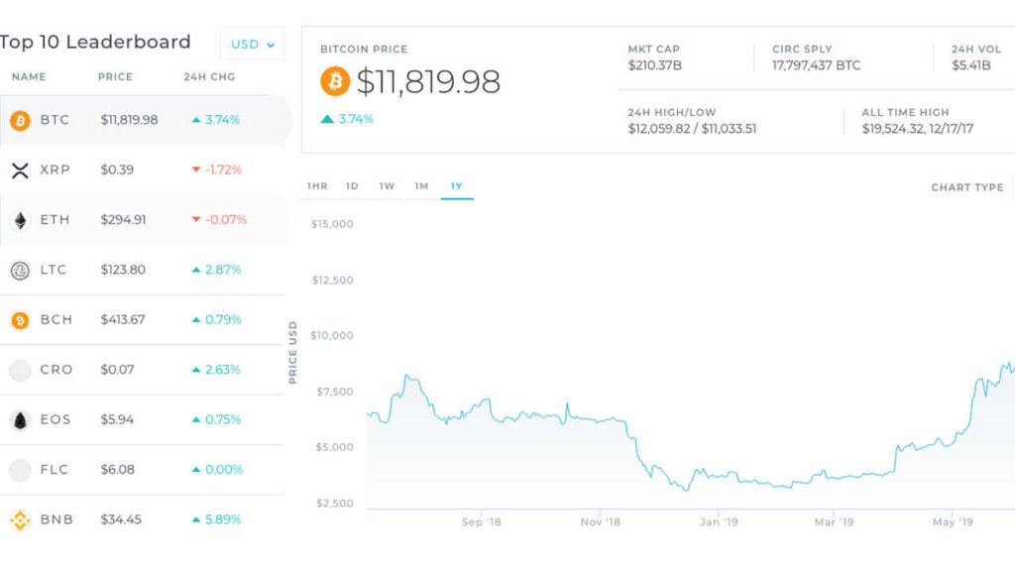Click the EOS icon in leaderboard
The height and width of the screenshot is (571, 1015).
click(x=20, y=420)
